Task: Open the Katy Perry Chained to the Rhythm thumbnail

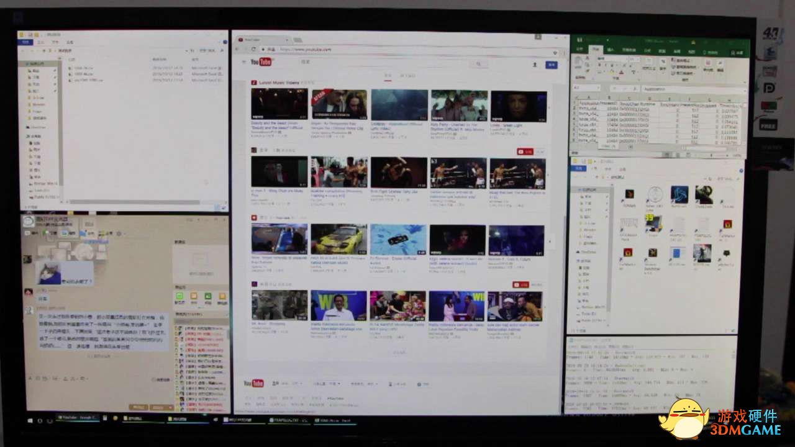Action: pos(459,106)
